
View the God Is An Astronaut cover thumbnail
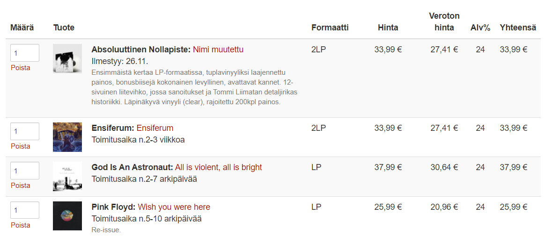pos(67,176)
